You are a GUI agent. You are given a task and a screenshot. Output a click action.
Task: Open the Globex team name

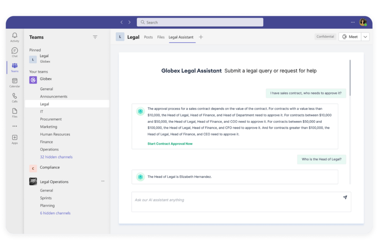pyautogui.click(x=46, y=79)
